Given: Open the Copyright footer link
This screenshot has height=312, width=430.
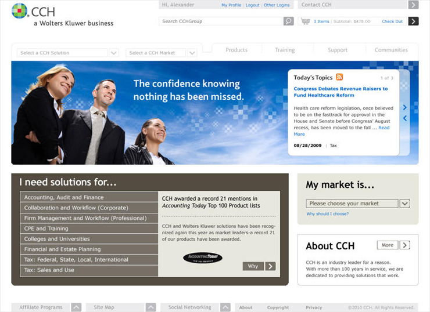Looking at the screenshot, I should pyautogui.click(x=278, y=307).
